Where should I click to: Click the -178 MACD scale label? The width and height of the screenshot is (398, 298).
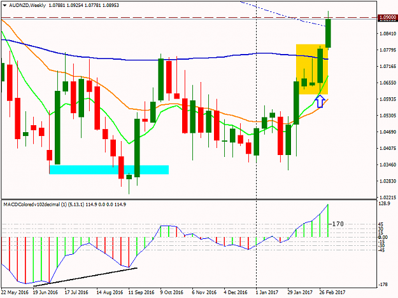coord(383,285)
